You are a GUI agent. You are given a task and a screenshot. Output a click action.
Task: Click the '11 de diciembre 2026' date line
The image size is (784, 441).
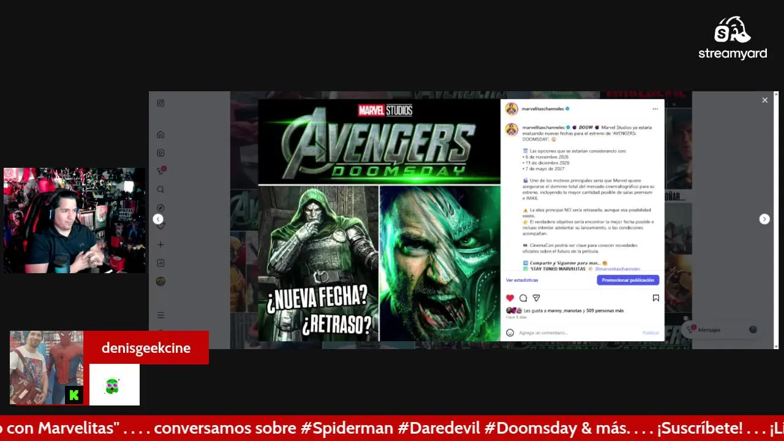(x=546, y=163)
